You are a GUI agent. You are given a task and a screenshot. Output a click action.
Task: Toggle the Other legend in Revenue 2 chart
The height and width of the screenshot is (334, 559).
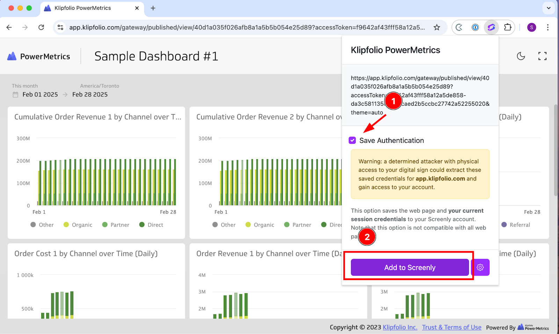[x=224, y=225]
